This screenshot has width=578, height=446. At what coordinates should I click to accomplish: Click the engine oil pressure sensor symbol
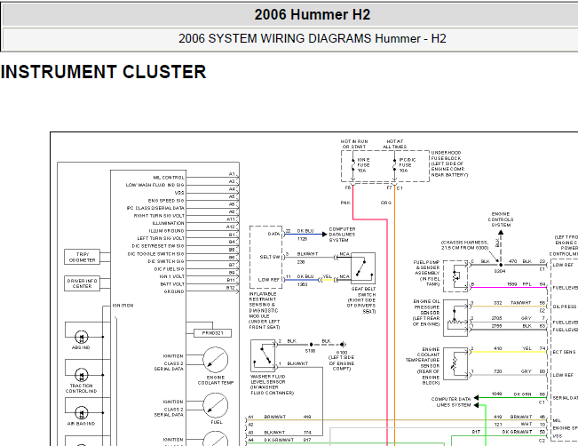pyautogui.click(x=455, y=318)
